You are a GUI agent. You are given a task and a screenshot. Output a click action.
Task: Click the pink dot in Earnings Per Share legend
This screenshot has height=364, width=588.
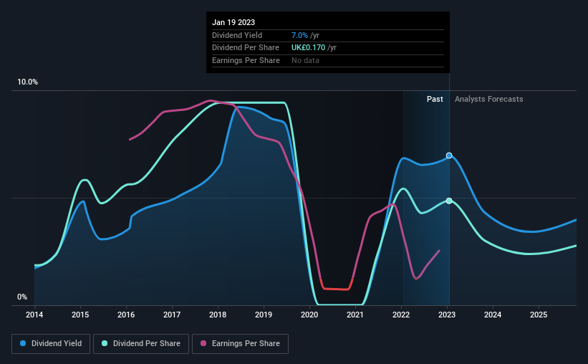[203, 343]
